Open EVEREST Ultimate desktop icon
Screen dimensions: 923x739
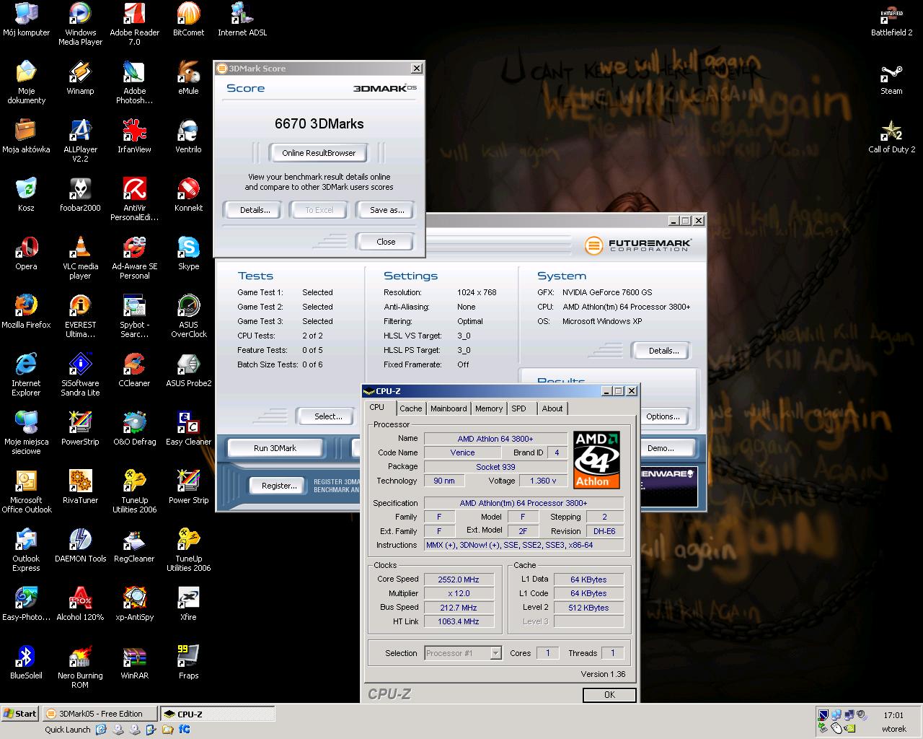(80, 317)
